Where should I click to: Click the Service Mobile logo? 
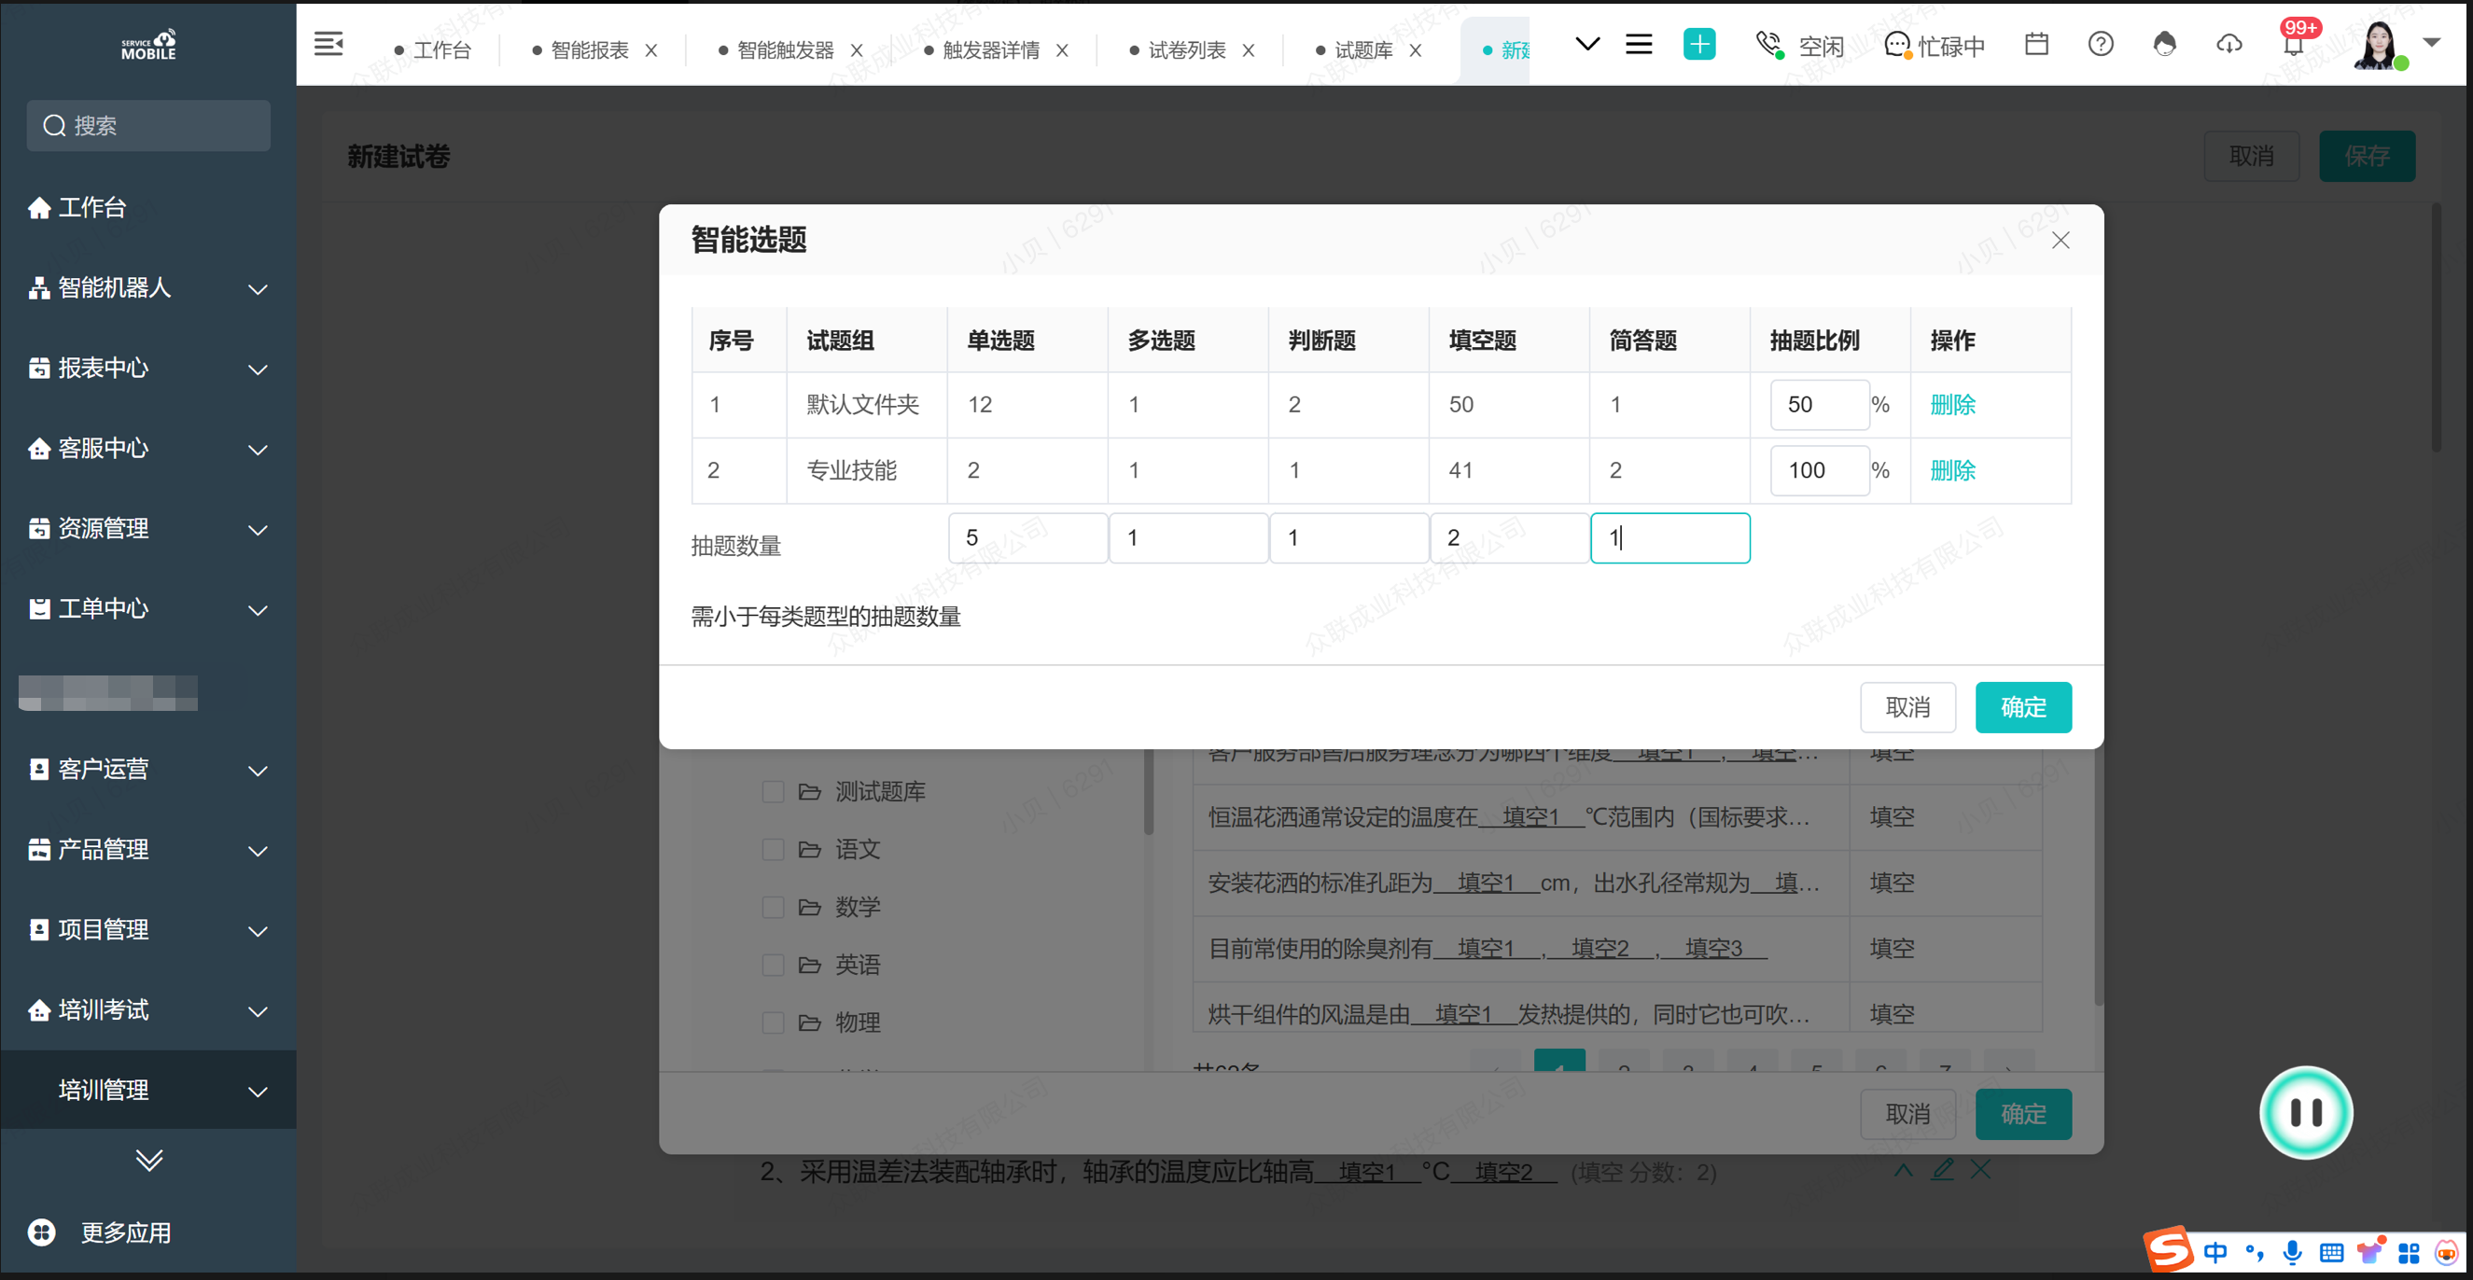148,44
